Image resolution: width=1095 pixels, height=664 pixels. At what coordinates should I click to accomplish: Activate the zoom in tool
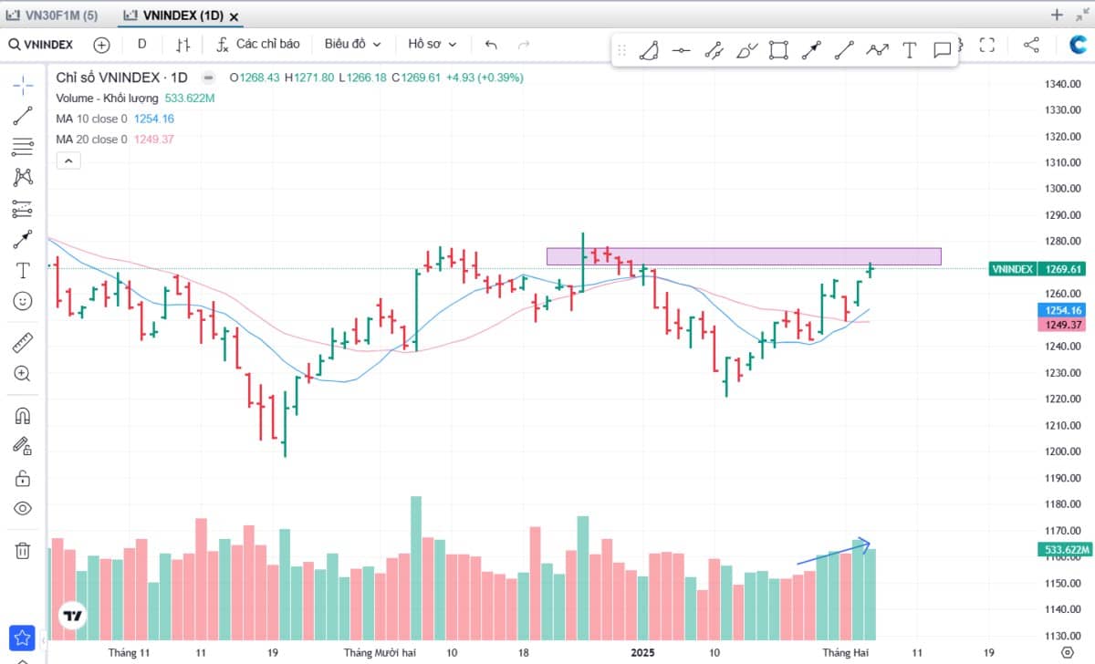[23, 373]
